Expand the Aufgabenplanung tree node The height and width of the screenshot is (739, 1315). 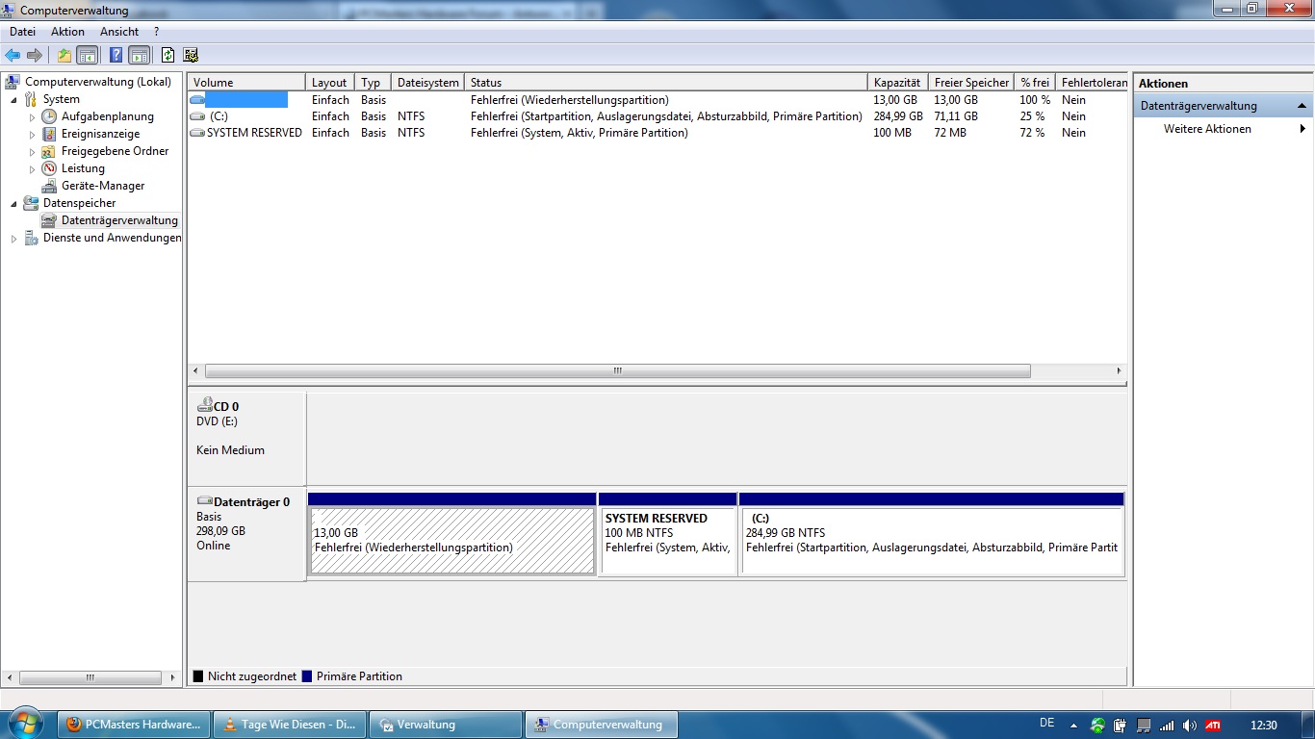coord(32,116)
